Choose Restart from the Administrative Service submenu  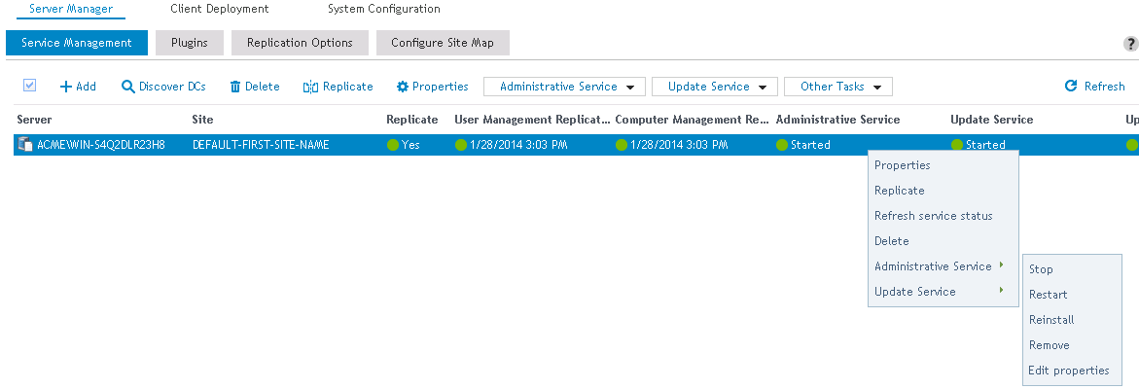tap(1048, 295)
